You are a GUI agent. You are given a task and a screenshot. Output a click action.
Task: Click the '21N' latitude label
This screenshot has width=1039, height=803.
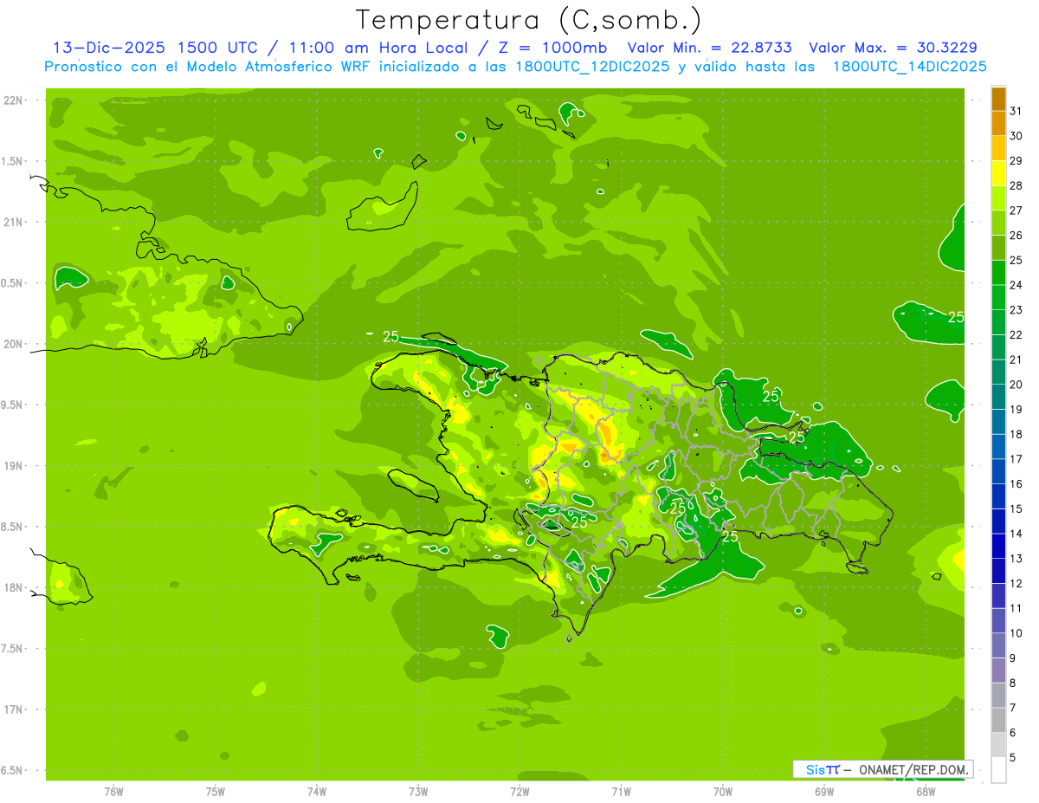coord(12,222)
